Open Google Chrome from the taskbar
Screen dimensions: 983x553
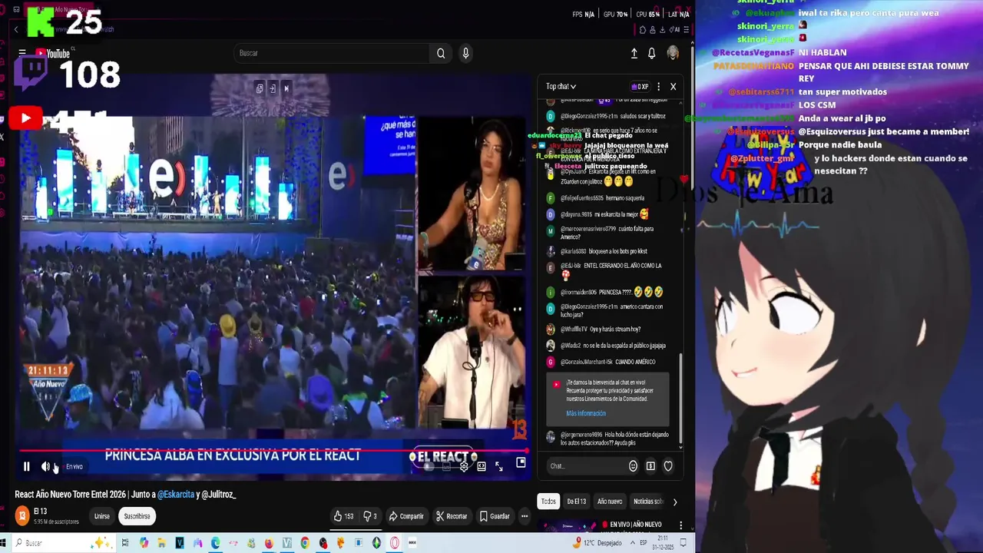[x=305, y=543]
